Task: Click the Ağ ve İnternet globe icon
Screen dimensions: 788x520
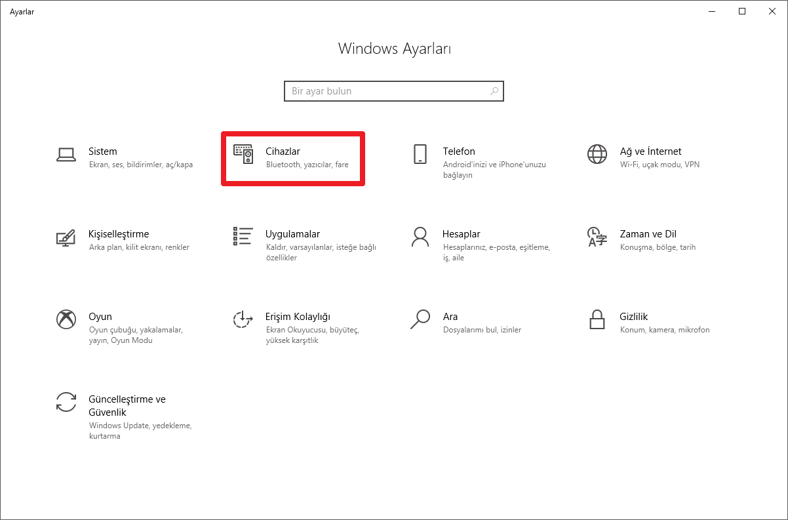Action: [x=597, y=154]
